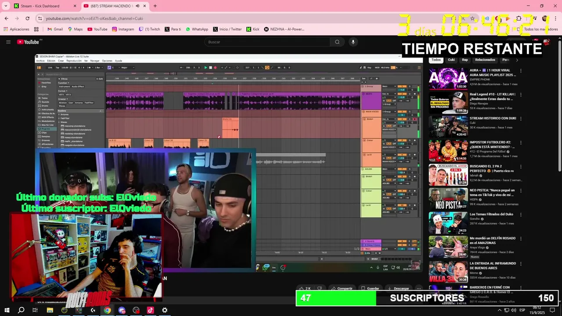This screenshot has height=316, width=562.
Task: Open the tab groups grid icon in the bookmarks bar
Action: coord(36,29)
